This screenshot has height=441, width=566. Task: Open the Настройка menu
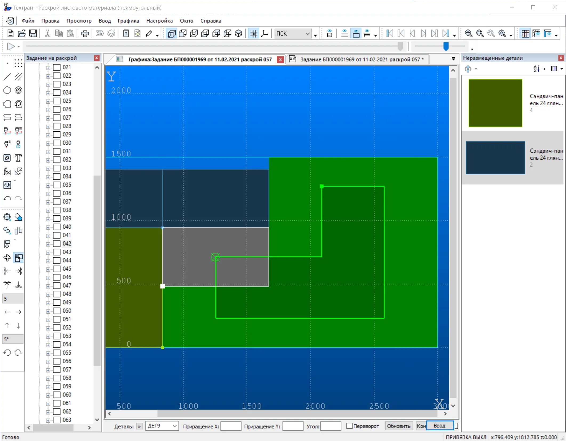(x=159, y=21)
